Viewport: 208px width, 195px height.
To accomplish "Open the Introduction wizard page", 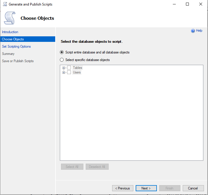I will pos(10,32).
